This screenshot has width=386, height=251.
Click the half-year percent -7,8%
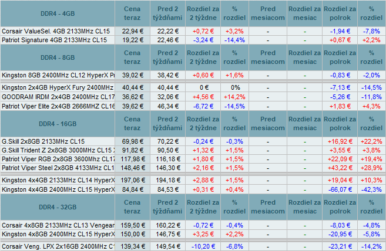pos(371,31)
